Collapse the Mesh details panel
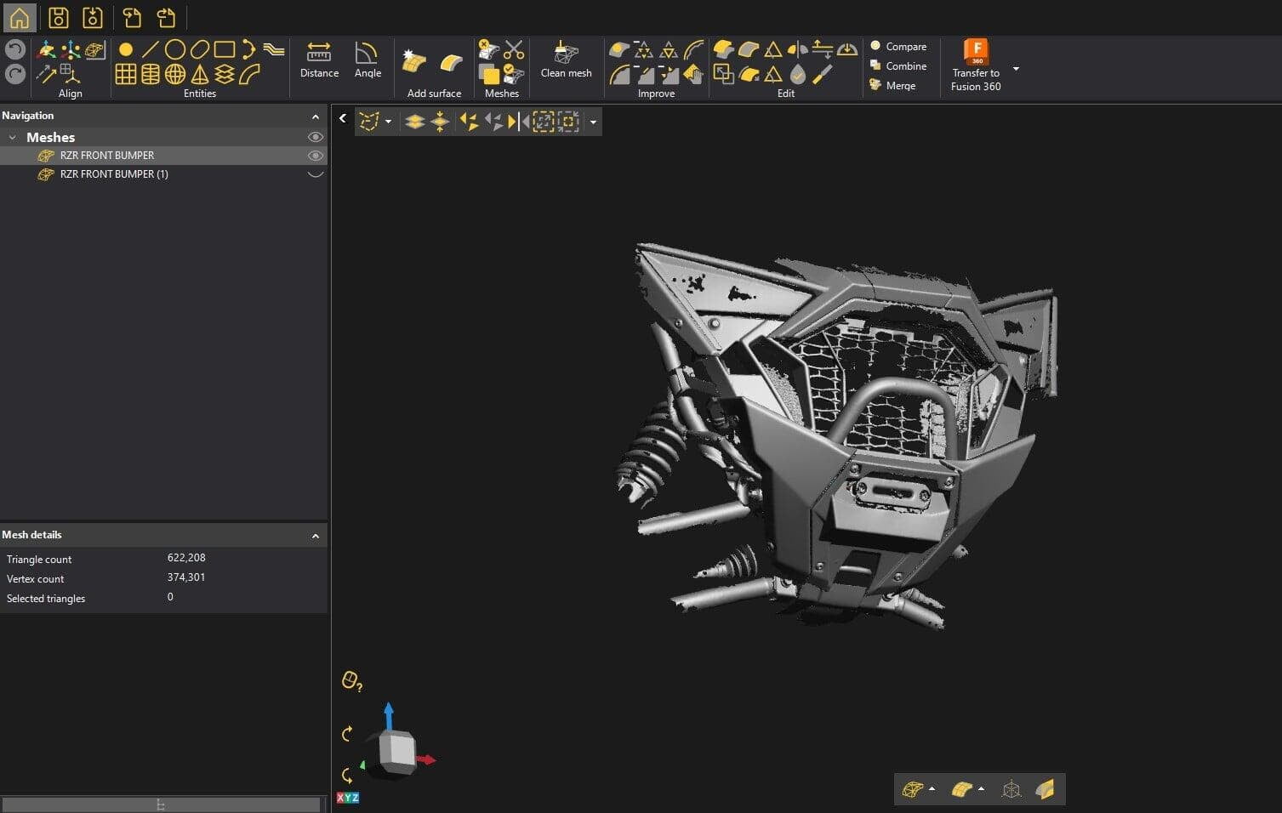Viewport: 1282px width, 813px height. [316, 535]
